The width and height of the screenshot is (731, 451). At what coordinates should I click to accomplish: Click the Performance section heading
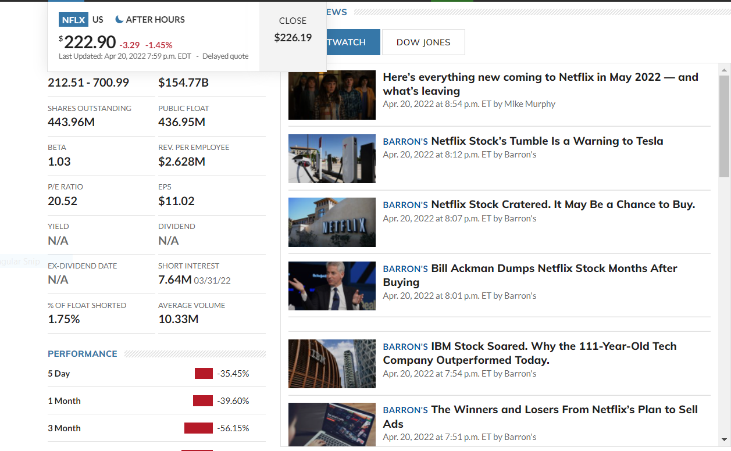[x=83, y=354]
